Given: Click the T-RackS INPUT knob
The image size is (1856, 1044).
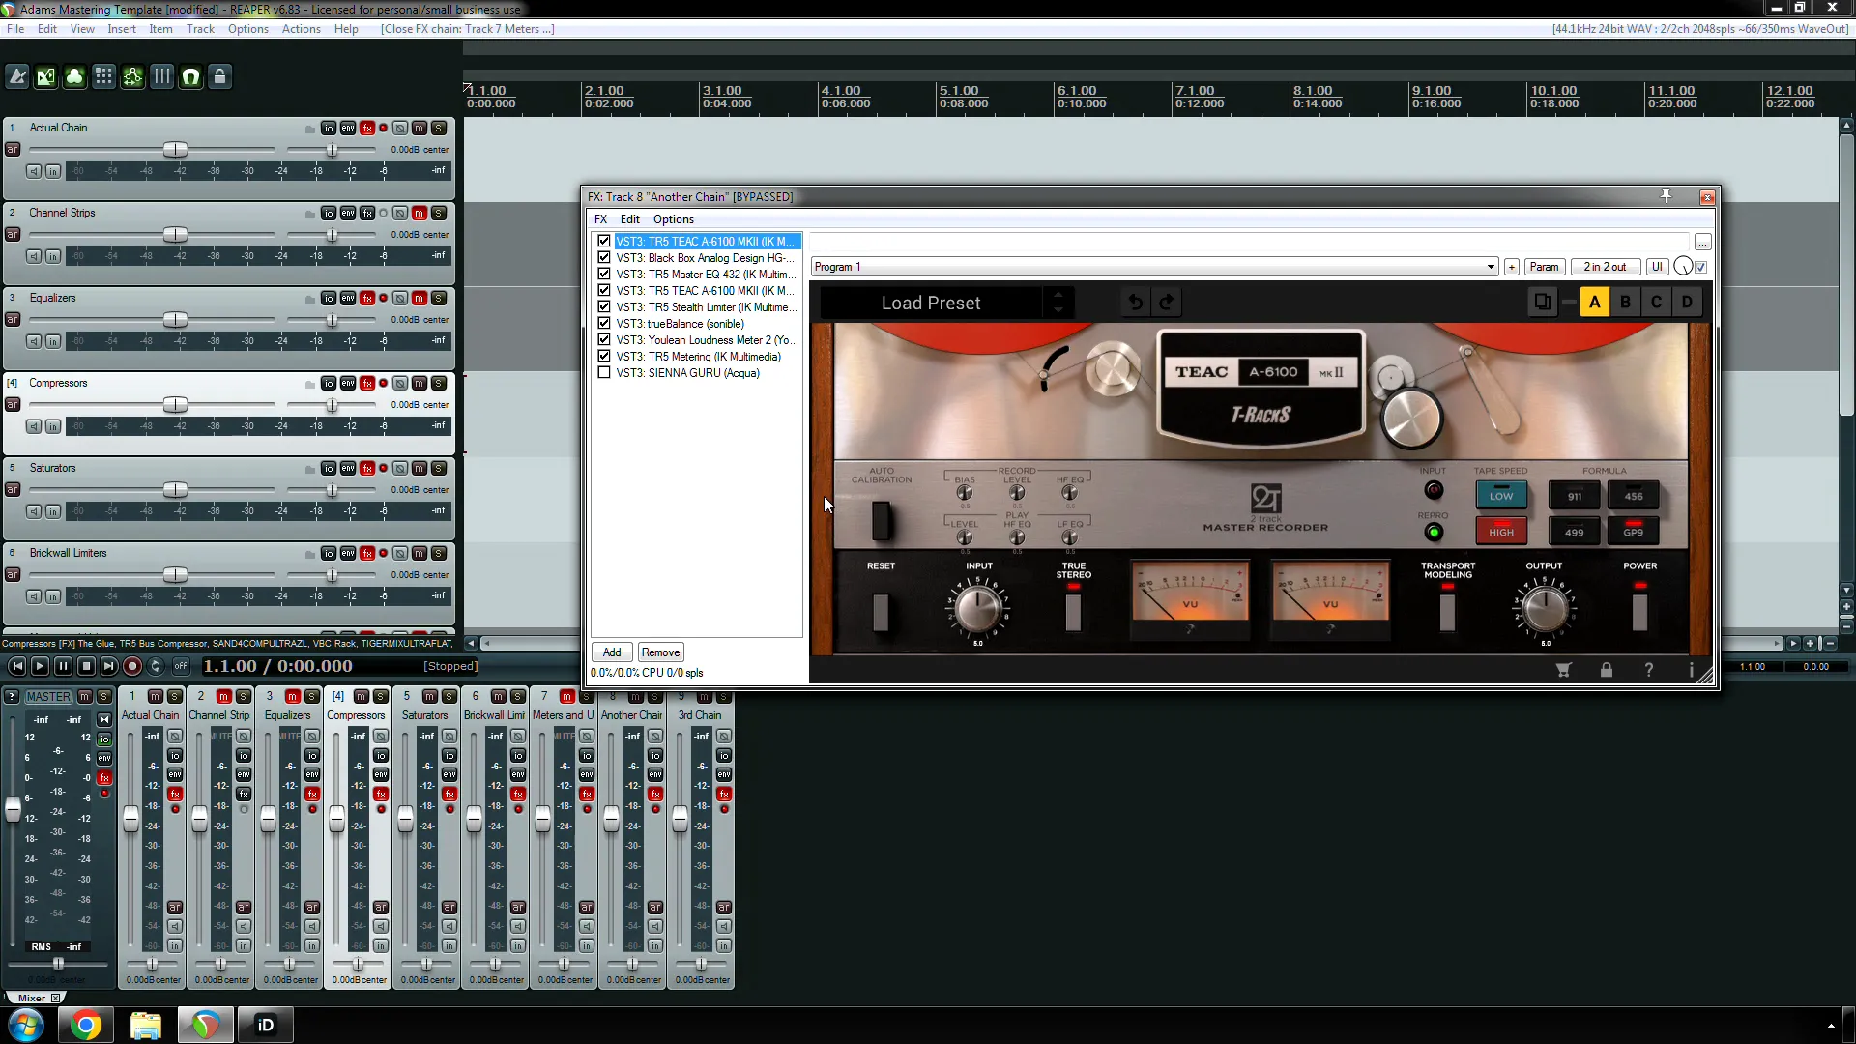Looking at the screenshot, I should click(x=978, y=609).
